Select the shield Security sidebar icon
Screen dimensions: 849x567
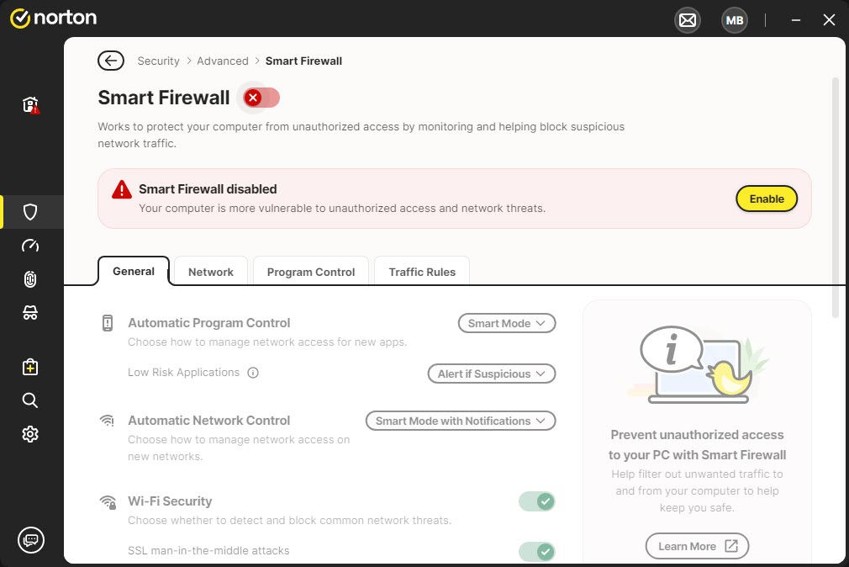tap(31, 212)
